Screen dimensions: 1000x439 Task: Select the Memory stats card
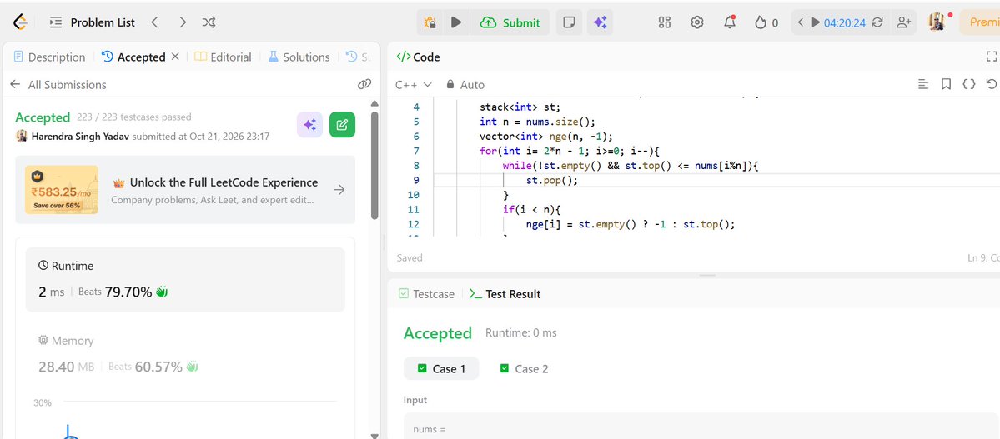[x=185, y=354]
